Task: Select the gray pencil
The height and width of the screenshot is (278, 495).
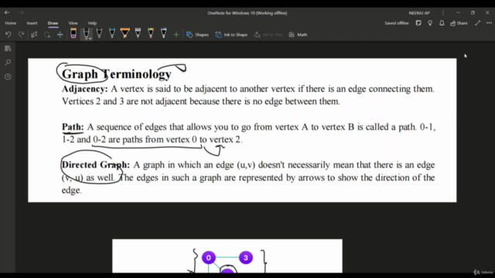Action: (138, 33)
